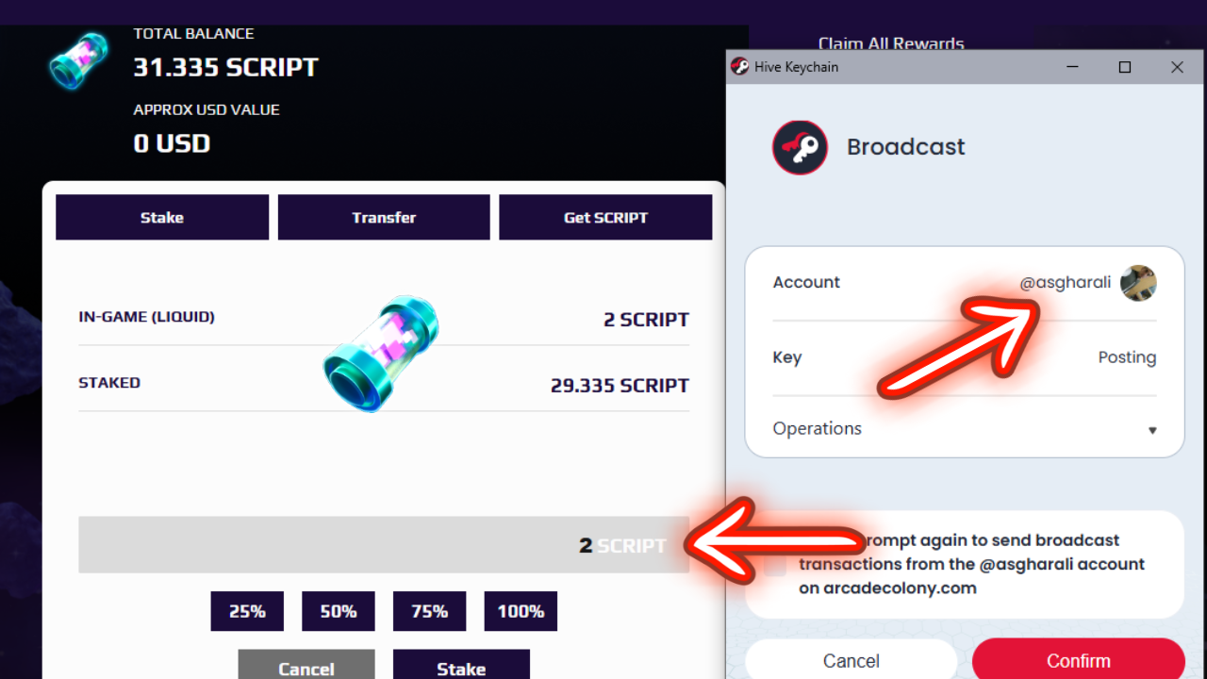Screen dimensions: 1207x679
Task: Expand the Operations dropdown arrow
Action: click(x=1151, y=430)
